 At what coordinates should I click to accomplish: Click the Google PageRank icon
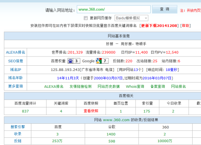tap(102, 61)
